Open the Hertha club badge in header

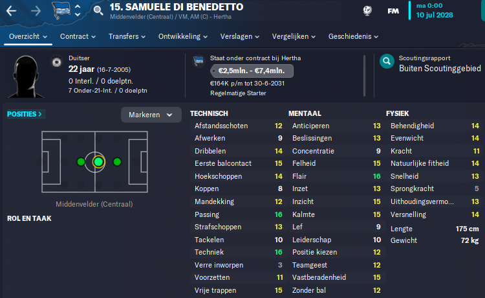coord(61,10)
